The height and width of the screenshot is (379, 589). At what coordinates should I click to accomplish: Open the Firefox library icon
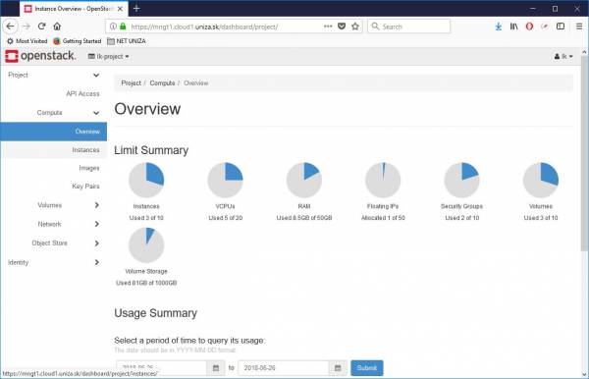513,27
